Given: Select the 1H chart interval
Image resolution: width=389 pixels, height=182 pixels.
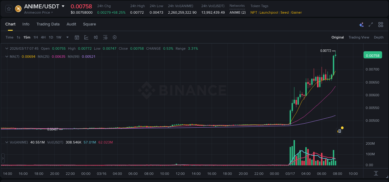Looking at the screenshot, I should [x=36, y=37].
